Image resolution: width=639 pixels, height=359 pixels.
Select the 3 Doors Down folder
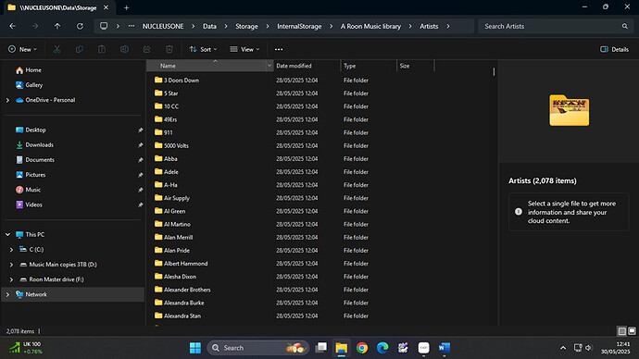coord(182,80)
